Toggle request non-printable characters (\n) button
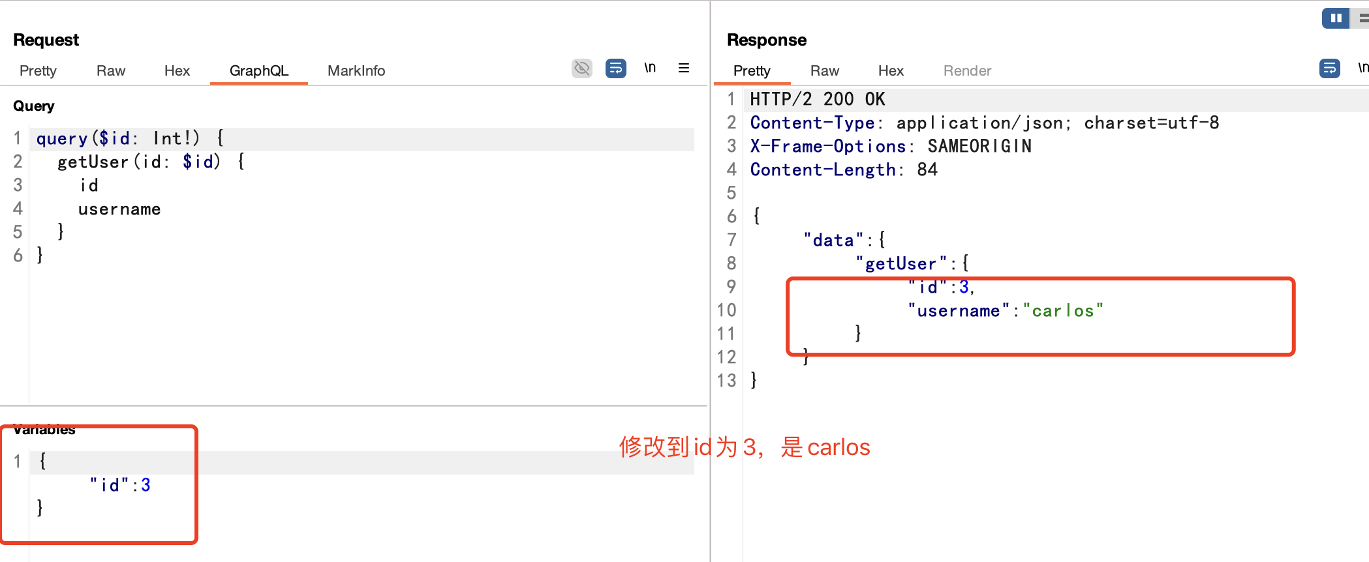Viewport: 1369px width, 562px height. [x=650, y=68]
